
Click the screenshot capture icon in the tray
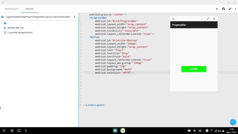[x=200, y=131]
